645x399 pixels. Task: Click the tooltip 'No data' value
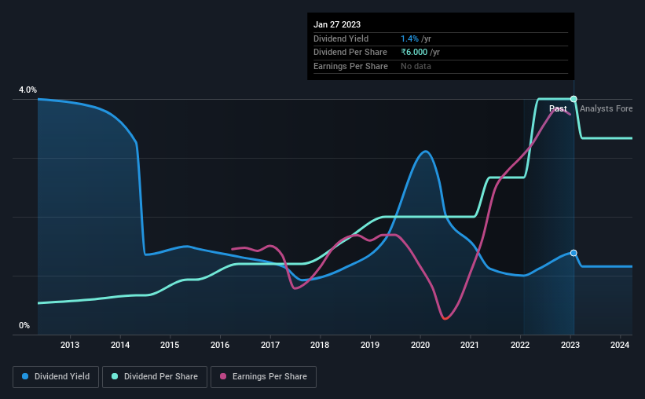416,66
